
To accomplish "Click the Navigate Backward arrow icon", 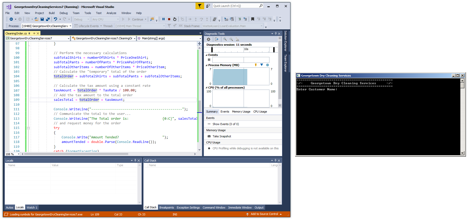I will (x=11, y=19).
